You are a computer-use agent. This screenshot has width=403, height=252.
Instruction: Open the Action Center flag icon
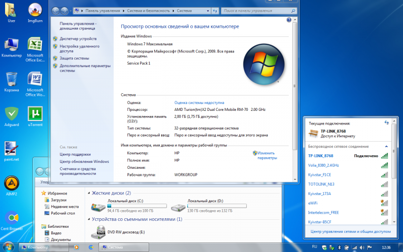pyautogui.click(x=369, y=247)
